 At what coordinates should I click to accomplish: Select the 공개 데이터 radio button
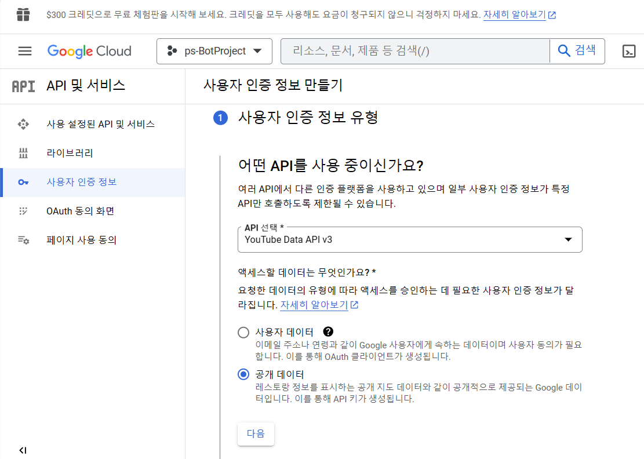point(243,374)
